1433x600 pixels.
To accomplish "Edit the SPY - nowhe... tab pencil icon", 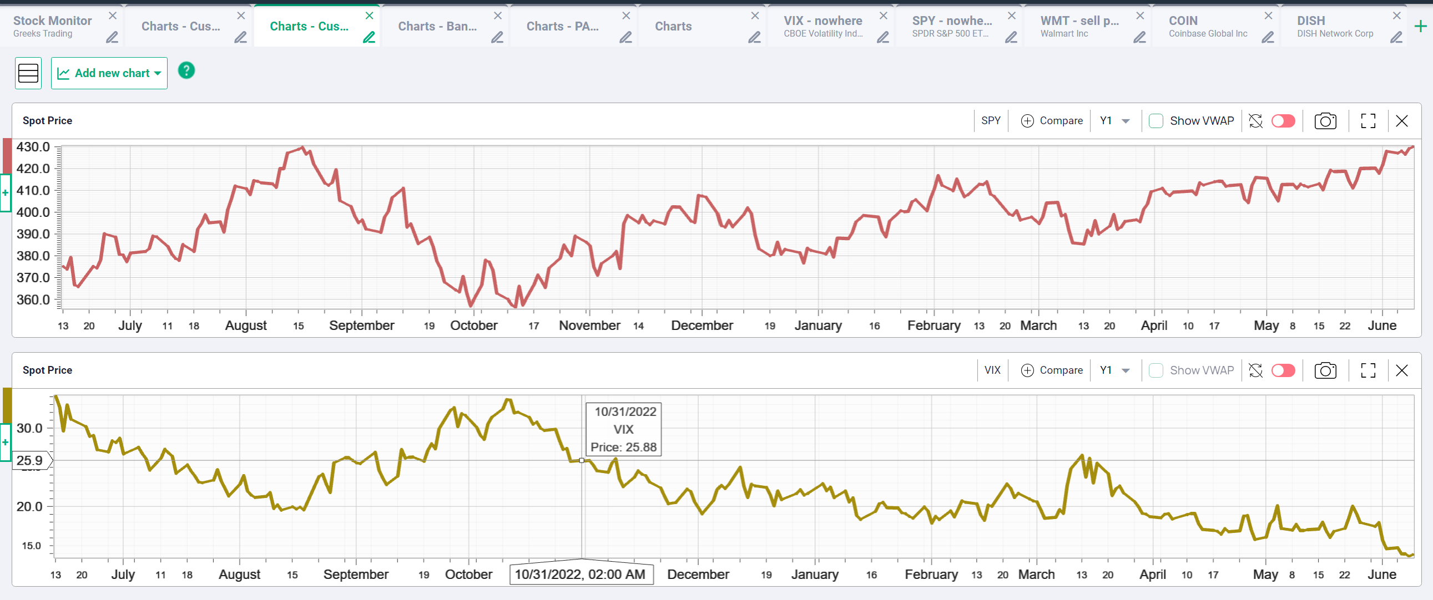I will pos(1011,37).
